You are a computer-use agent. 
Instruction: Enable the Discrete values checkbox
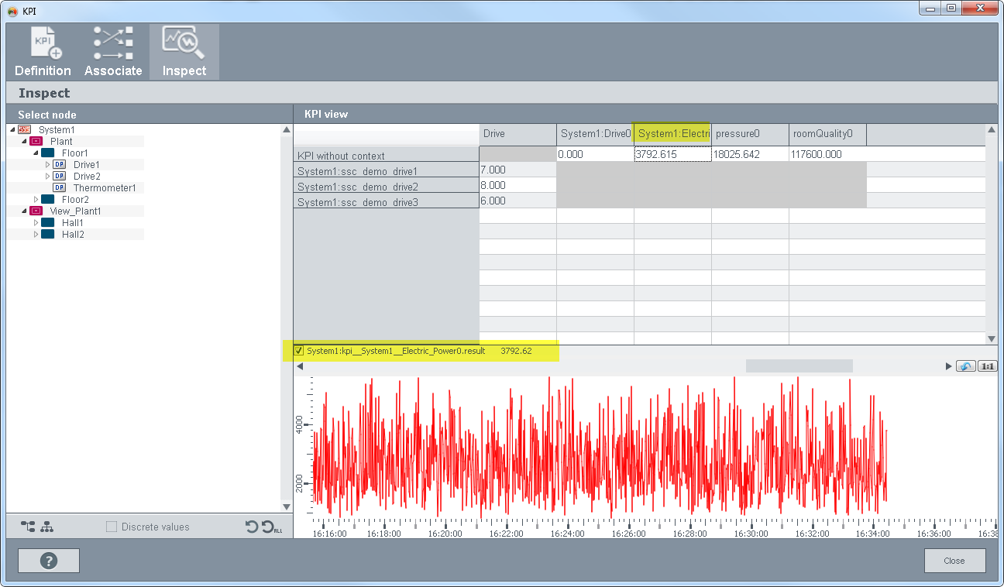tap(112, 527)
